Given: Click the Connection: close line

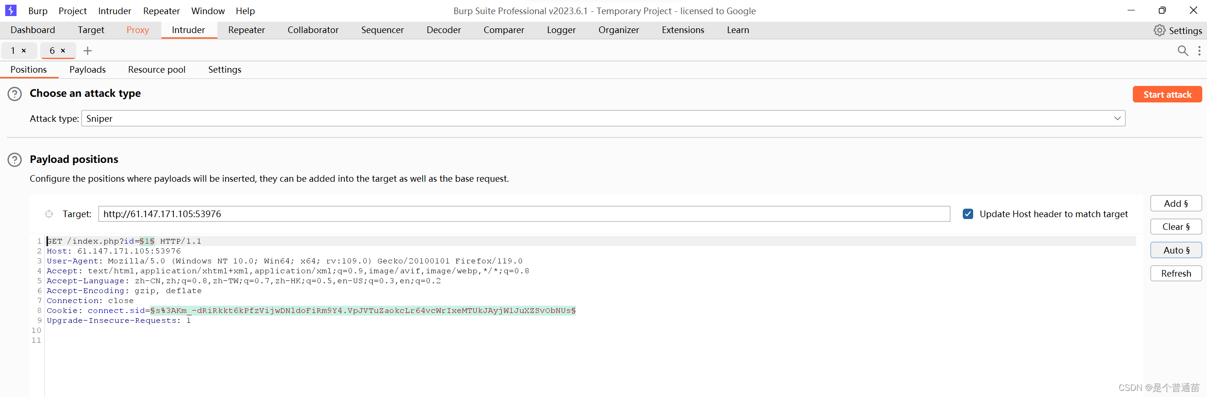Looking at the screenshot, I should (x=90, y=301).
